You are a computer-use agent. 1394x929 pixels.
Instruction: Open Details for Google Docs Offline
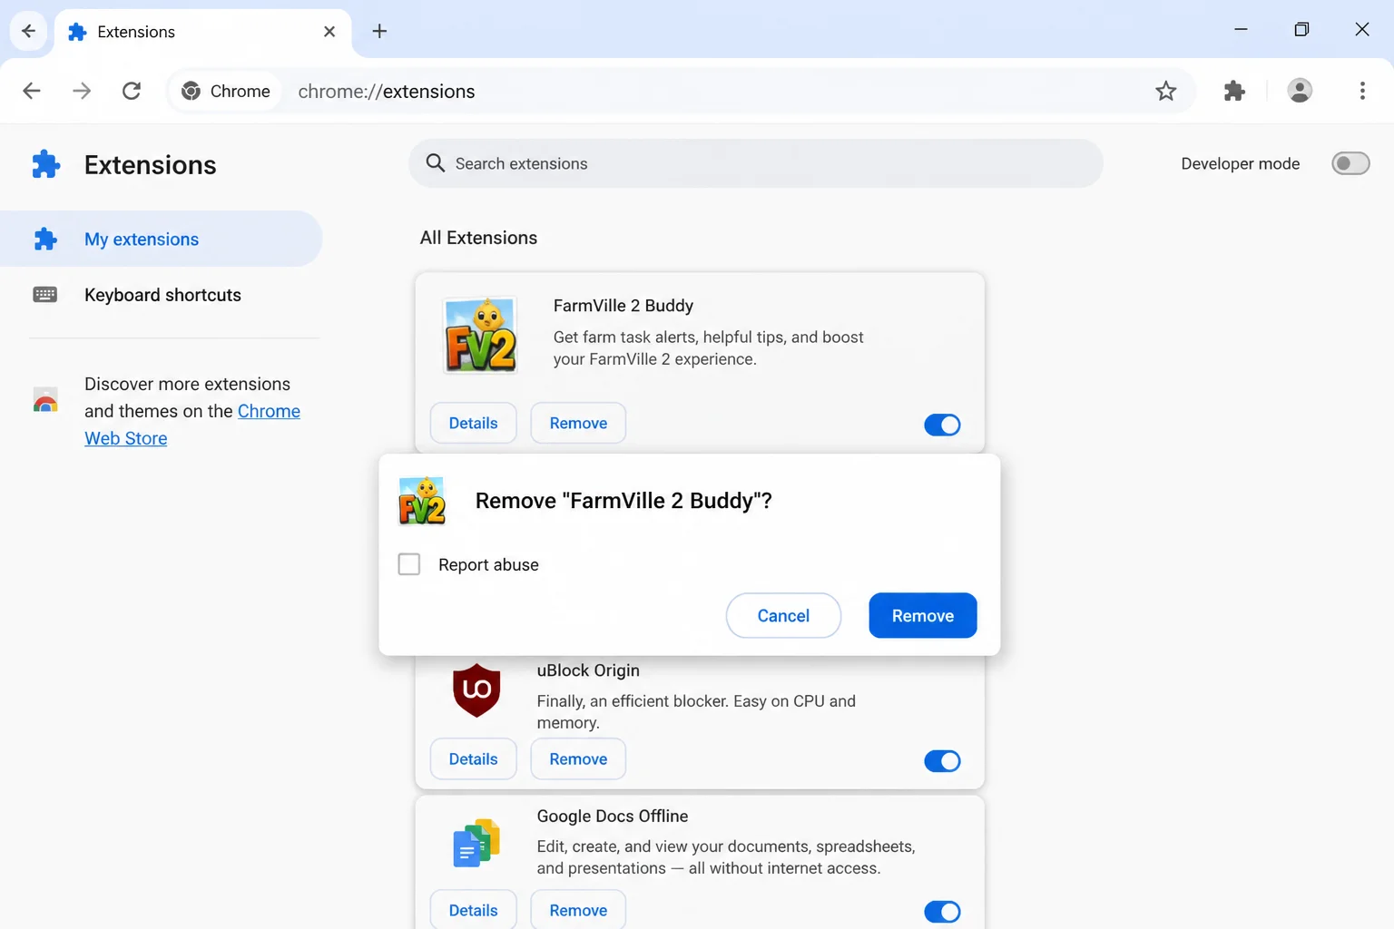pos(473,910)
